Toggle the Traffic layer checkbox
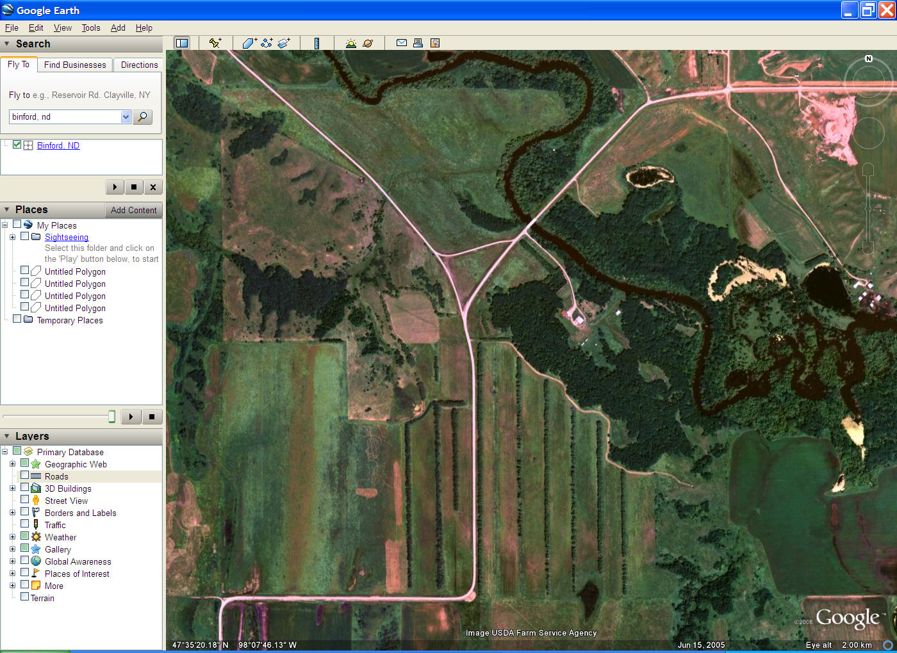Image resolution: width=897 pixels, height=653 pixels. tap(24, 524)
